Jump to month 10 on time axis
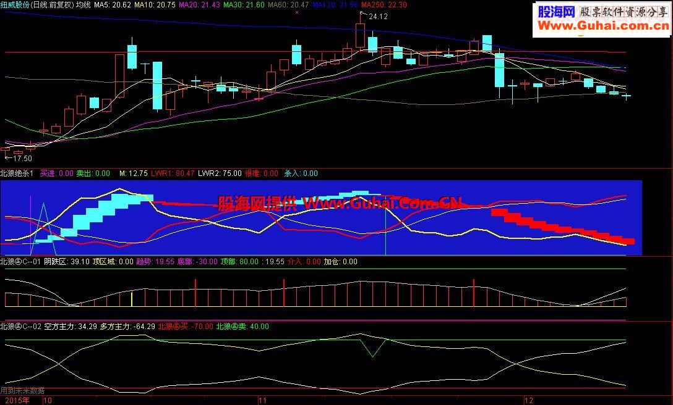The width and height of the screenshot is (673, 405). click(48, 401)
